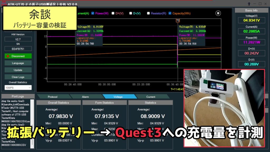Click the cursor timestamp 00:26:54:768
This screenshot has width=270, height=152.
click(85, 44)
